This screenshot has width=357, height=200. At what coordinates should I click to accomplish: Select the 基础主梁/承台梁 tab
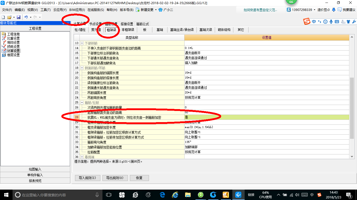(x=182, y=30)
